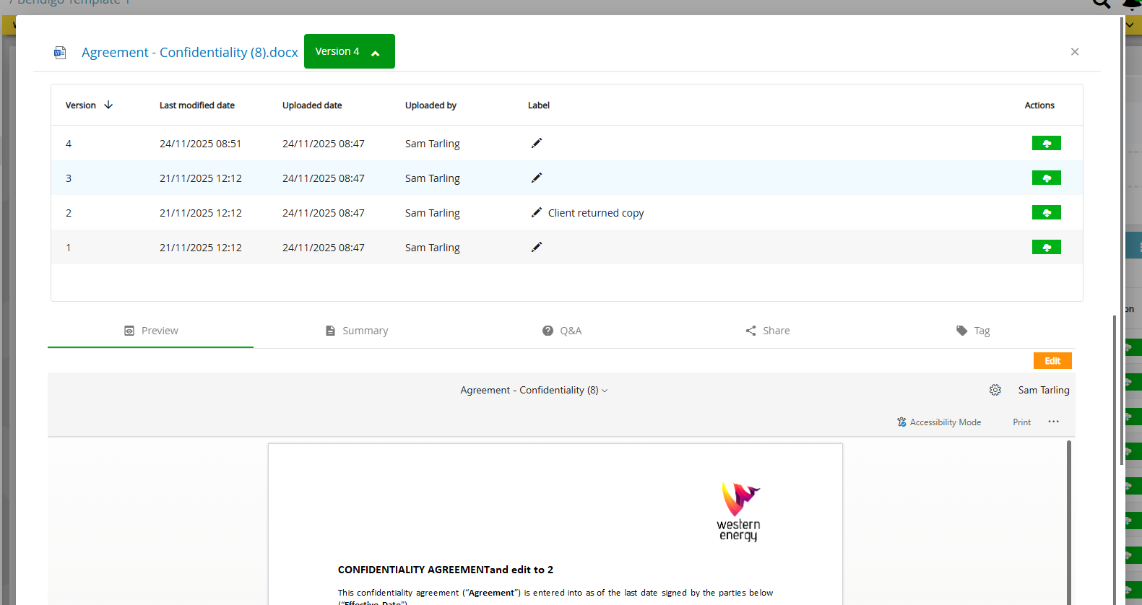Click the Accessibility Mode icon

901,422
